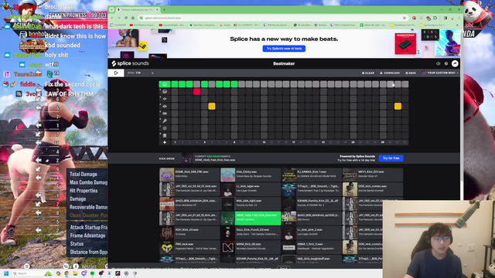Add a new track with plus icon
Screen dimensions: 495x278
click(x=165, y=142)
